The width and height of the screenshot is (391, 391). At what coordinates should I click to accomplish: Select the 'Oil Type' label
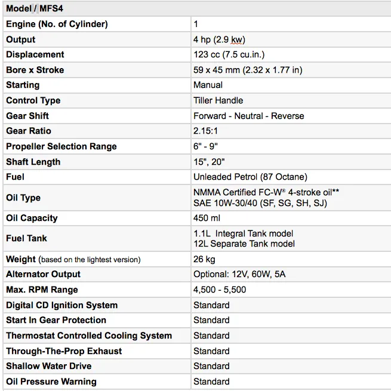[23, 198]
